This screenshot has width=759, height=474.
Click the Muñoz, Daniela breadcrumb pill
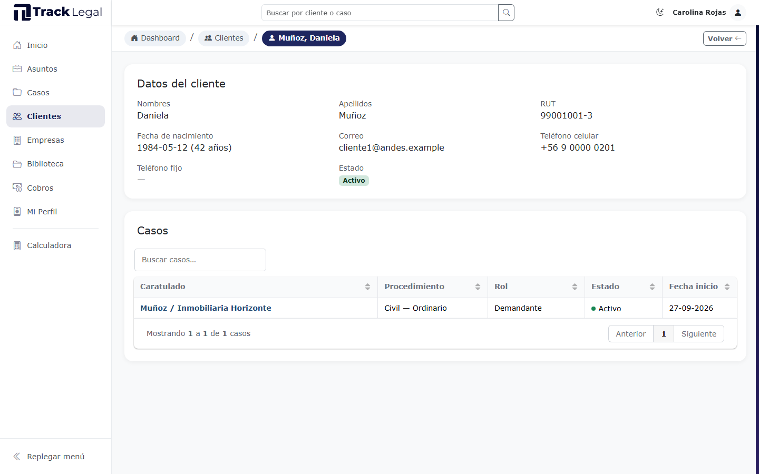click(304, 38)
